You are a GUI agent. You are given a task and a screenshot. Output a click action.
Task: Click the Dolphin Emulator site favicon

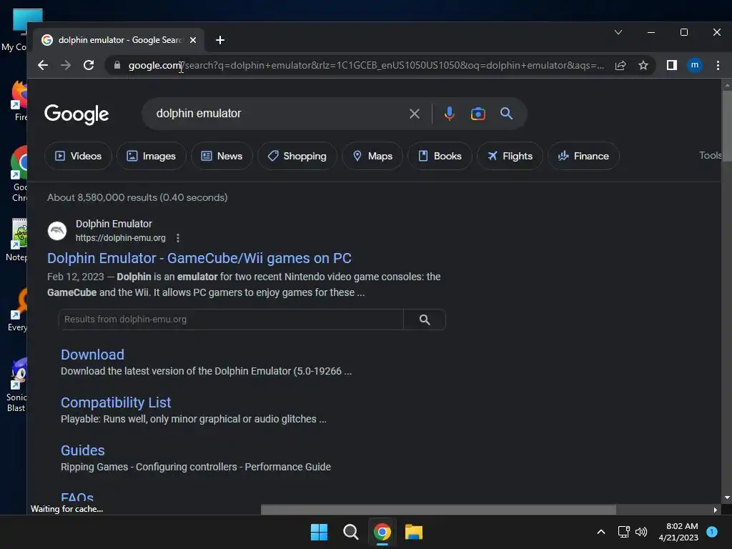(57, 231)
